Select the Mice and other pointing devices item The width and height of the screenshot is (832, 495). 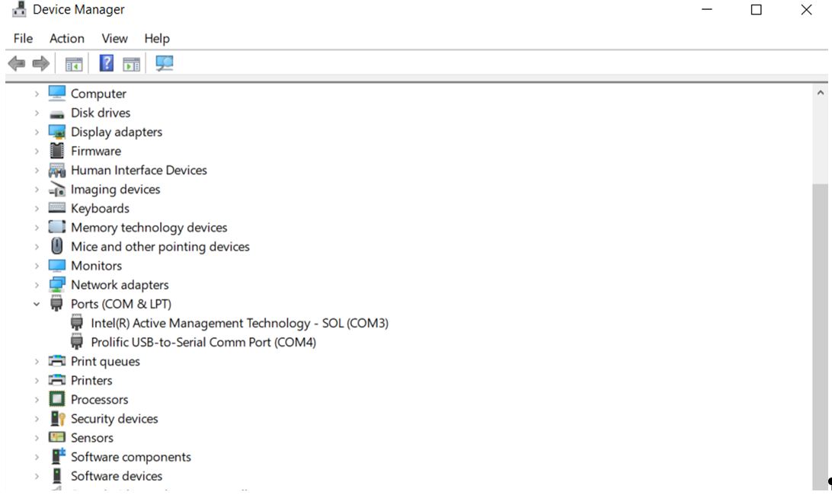(160, 247)
